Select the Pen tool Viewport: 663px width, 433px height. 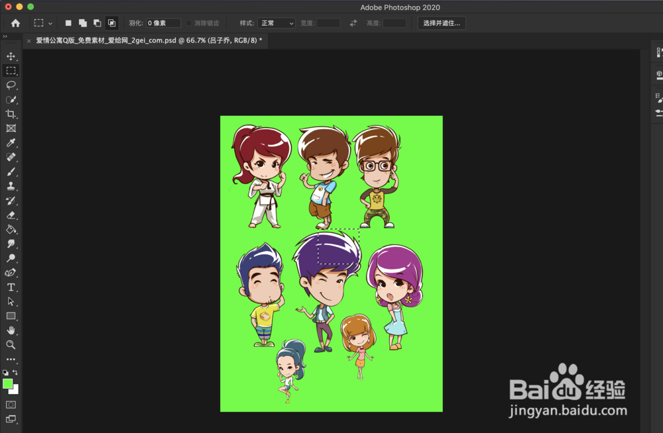(11, 273)
